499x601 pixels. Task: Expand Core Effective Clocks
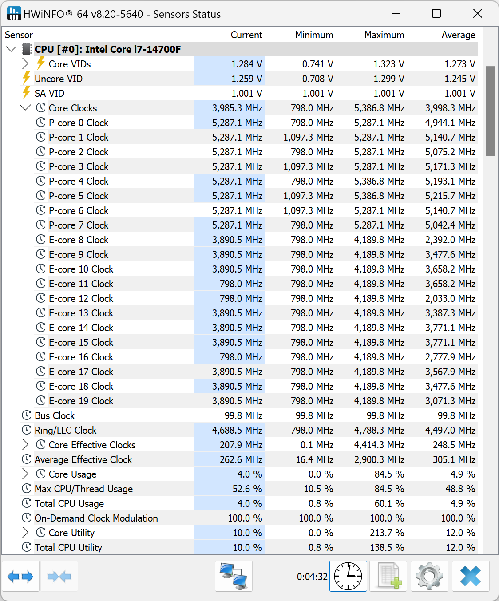[x=25, y=445]
